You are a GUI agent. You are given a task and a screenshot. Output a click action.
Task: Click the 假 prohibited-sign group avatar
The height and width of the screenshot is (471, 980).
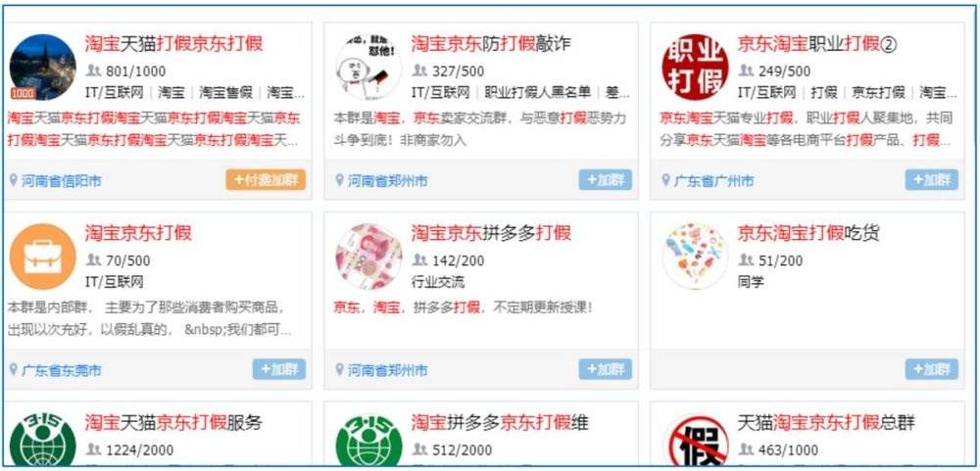695,439
